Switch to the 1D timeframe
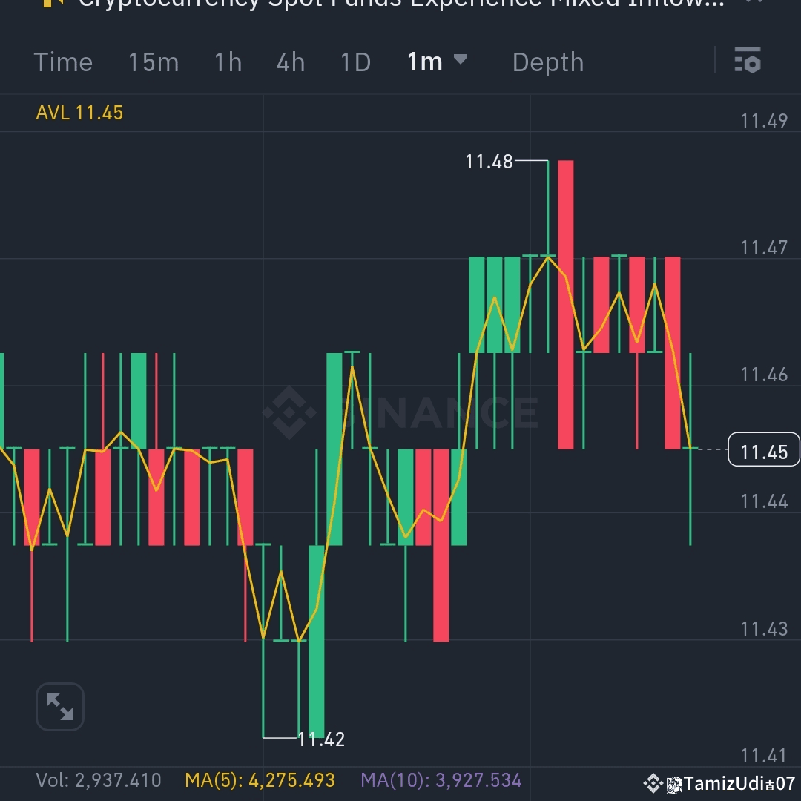Image resolution: width=801 pixels, height=801 pixels. [x=355, y=62]
